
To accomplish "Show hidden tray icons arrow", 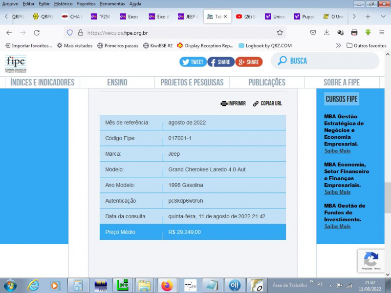I will tap(330, 286).
